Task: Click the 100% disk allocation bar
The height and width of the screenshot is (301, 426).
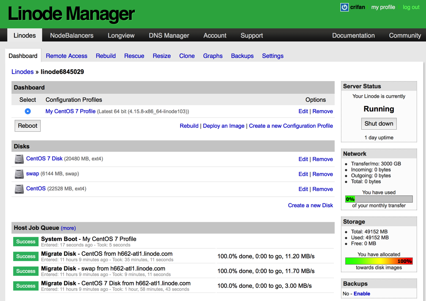Action: [x=379, y=261]
